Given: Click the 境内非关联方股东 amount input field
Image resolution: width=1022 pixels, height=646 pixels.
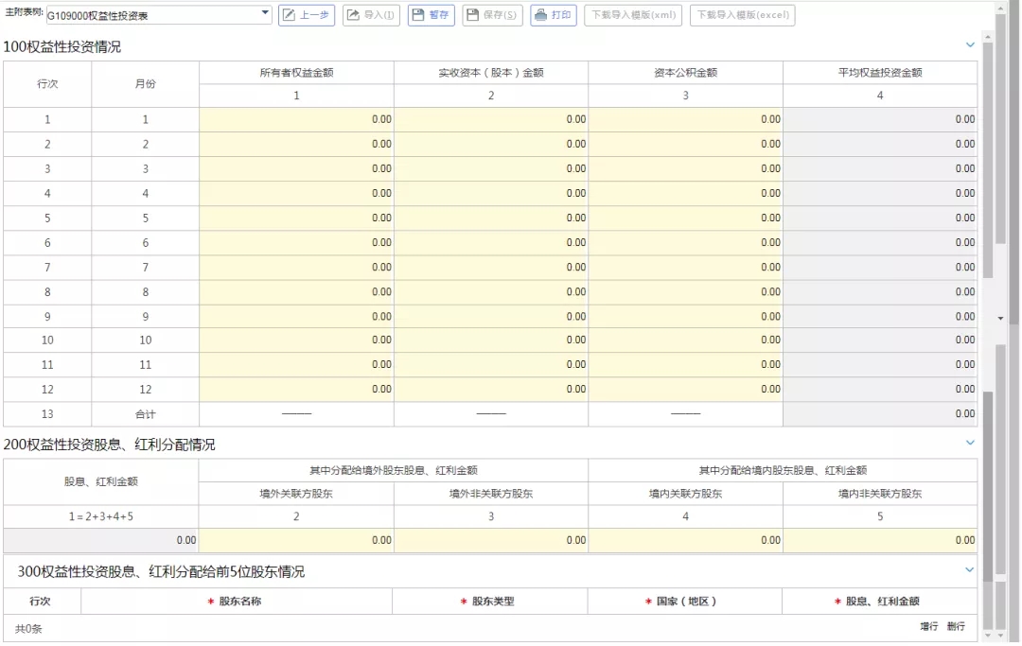Looking at the screenshot, I should coord(879,540).
